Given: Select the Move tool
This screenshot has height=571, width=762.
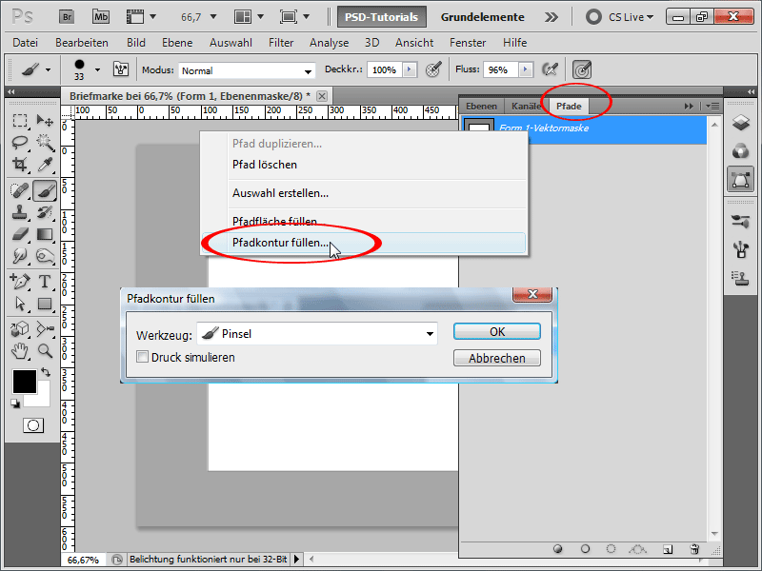Looking at the screenshot, I should coord(45,121).
